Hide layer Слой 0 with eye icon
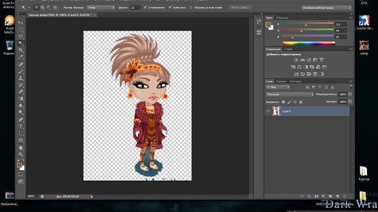Screen dimensions: 378x212 coord(268,111)
